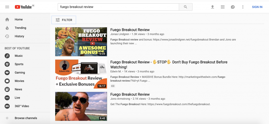Visit Edwin M. channel name
The width and height of the screenshot is (269, 124).
click(116, 72)
